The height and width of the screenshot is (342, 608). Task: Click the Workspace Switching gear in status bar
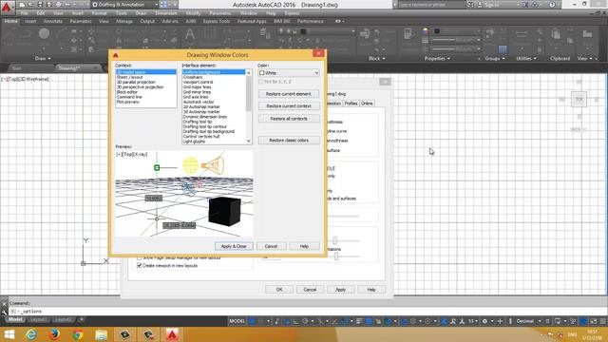(x=484, y=321)
